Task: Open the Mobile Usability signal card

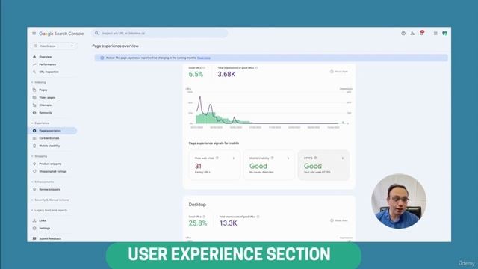Action: coord(269,165)
